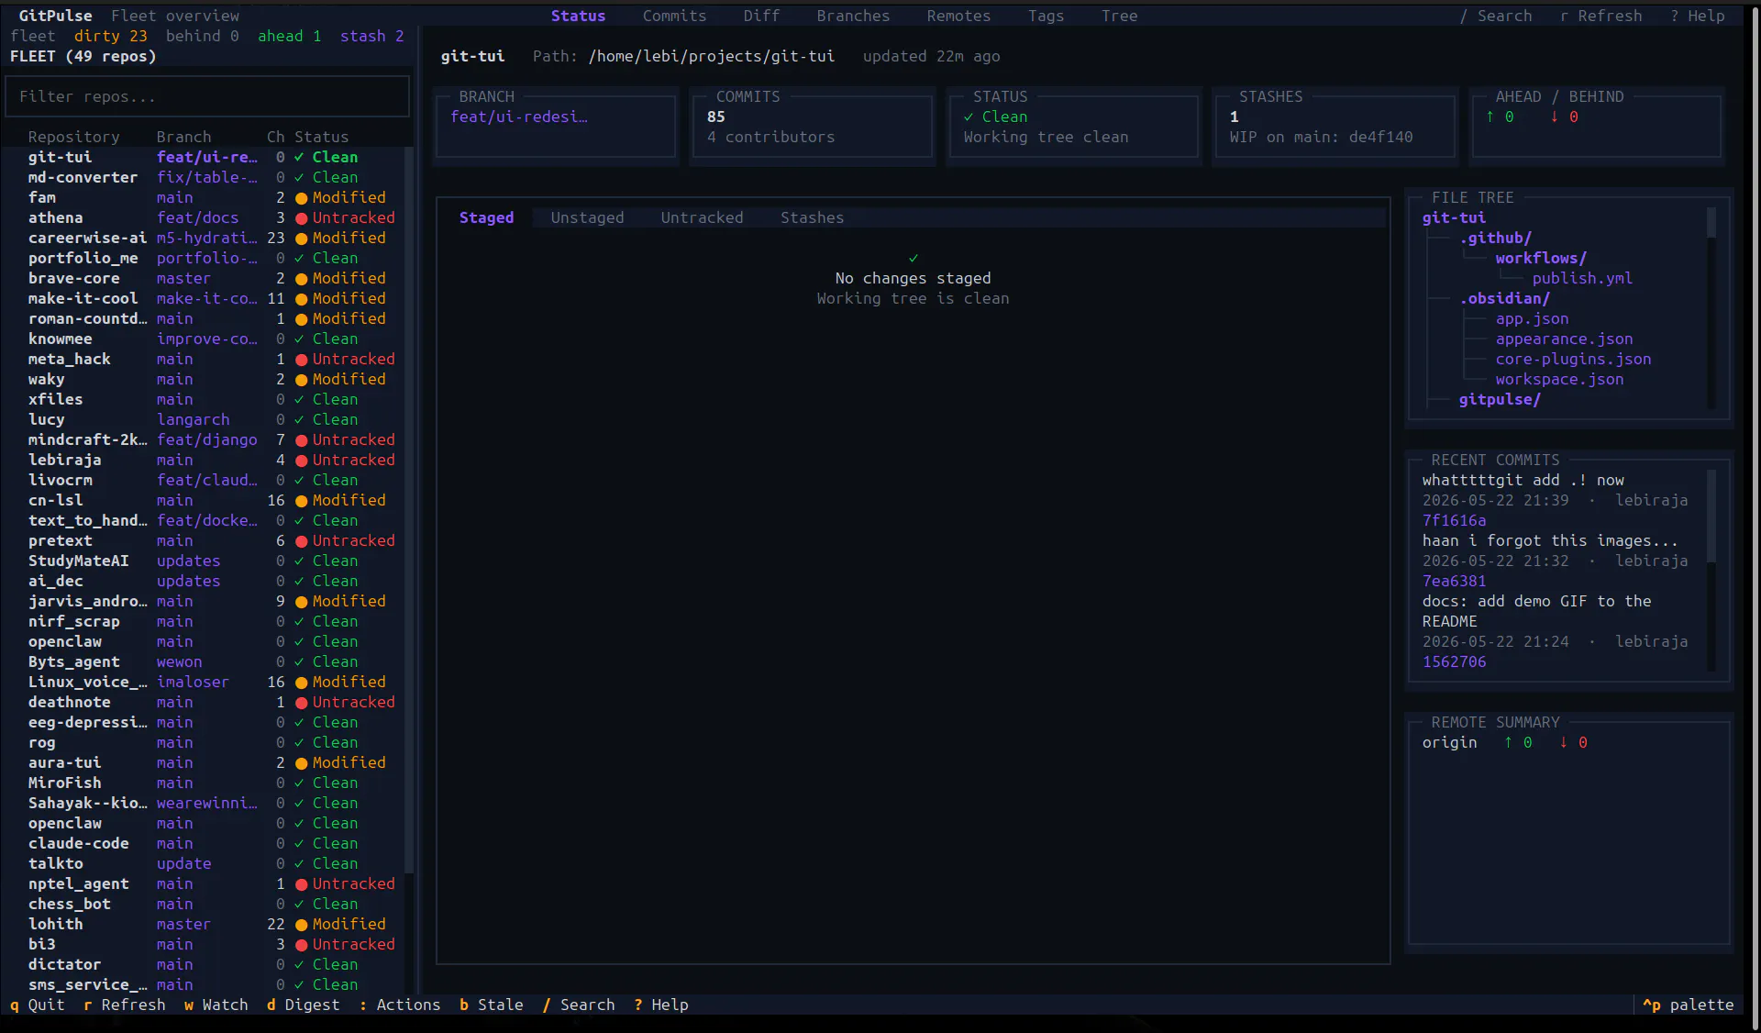
Task: Expand the gitpulse/ folder
Action: click(x=1500, y=399)
